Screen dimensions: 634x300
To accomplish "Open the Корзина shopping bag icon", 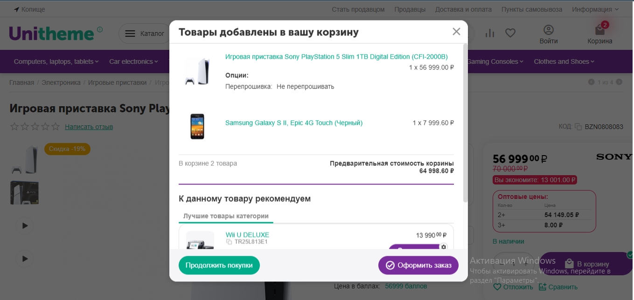I will click(x=600, y=31).
